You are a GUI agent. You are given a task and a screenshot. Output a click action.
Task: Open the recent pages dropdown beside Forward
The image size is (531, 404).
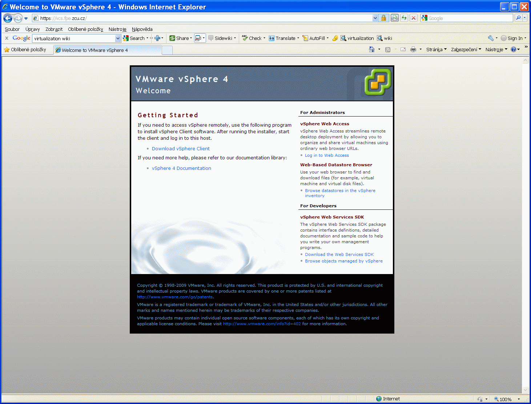tap(26, 19)
